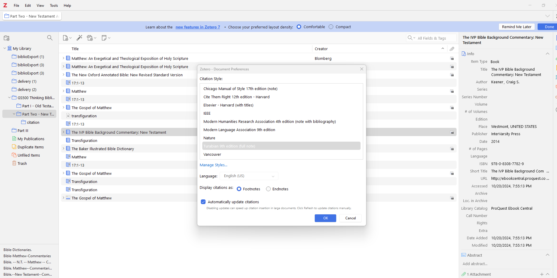Open the Tools menu
557x278 pixels.
pyautogui.click(x=54, y=5)
